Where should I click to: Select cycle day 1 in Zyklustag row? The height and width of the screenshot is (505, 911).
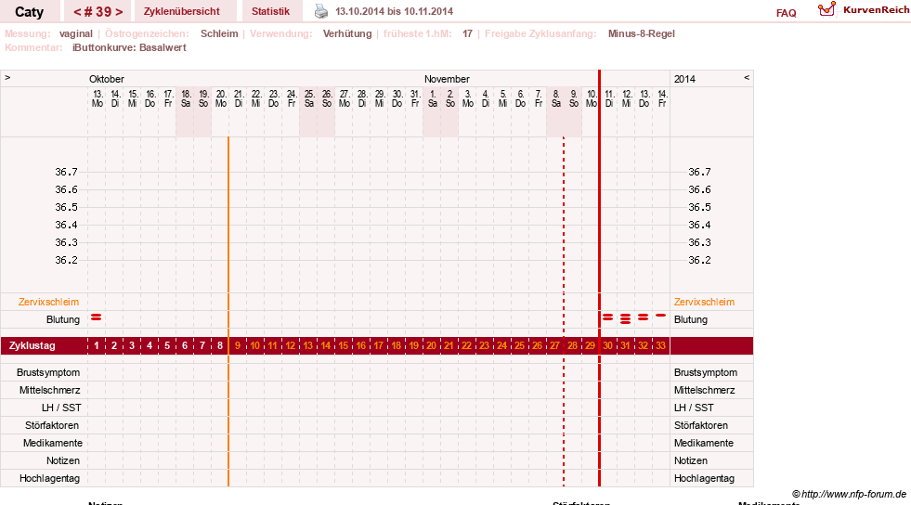(97, 345)
